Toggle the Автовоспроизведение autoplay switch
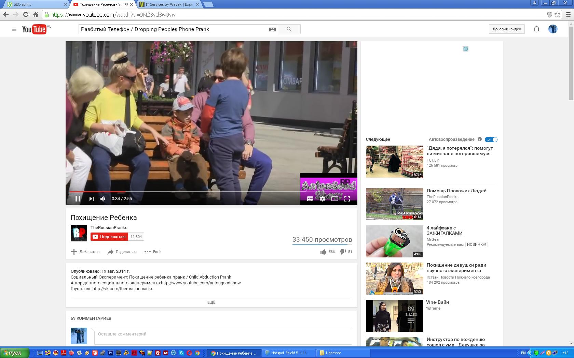Image resolution: width=574 pixels, height=358 pixels. coord(491,139)
